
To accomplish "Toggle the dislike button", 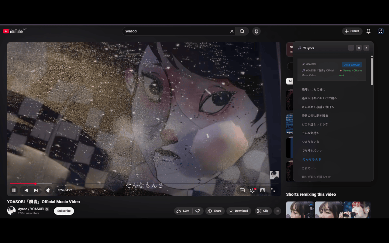I will (198, 211).
